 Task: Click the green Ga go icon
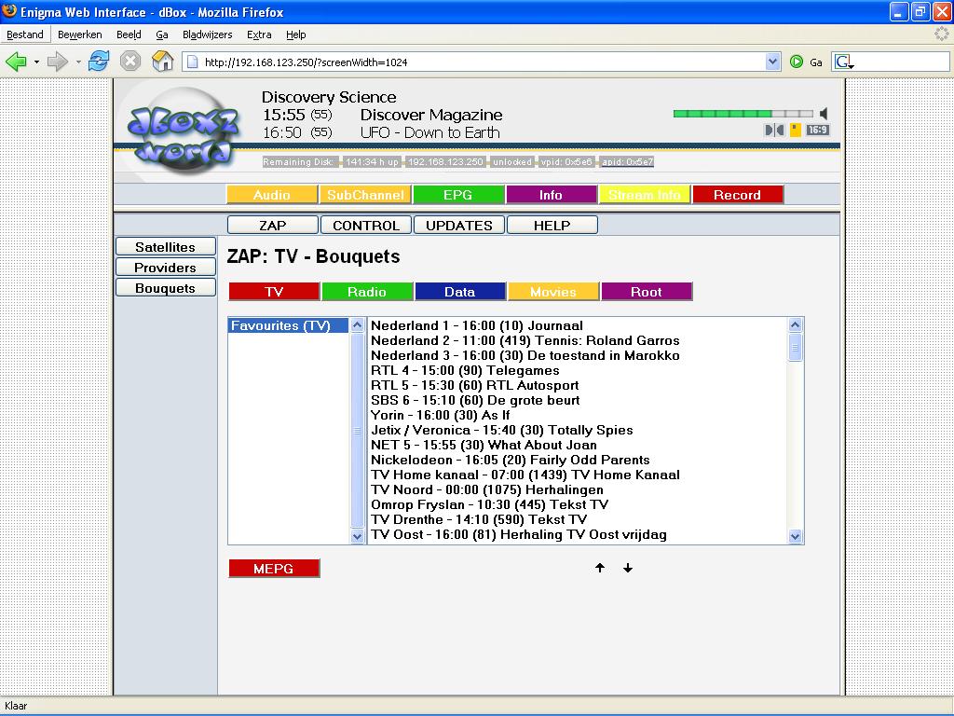[x=796, y=62]
